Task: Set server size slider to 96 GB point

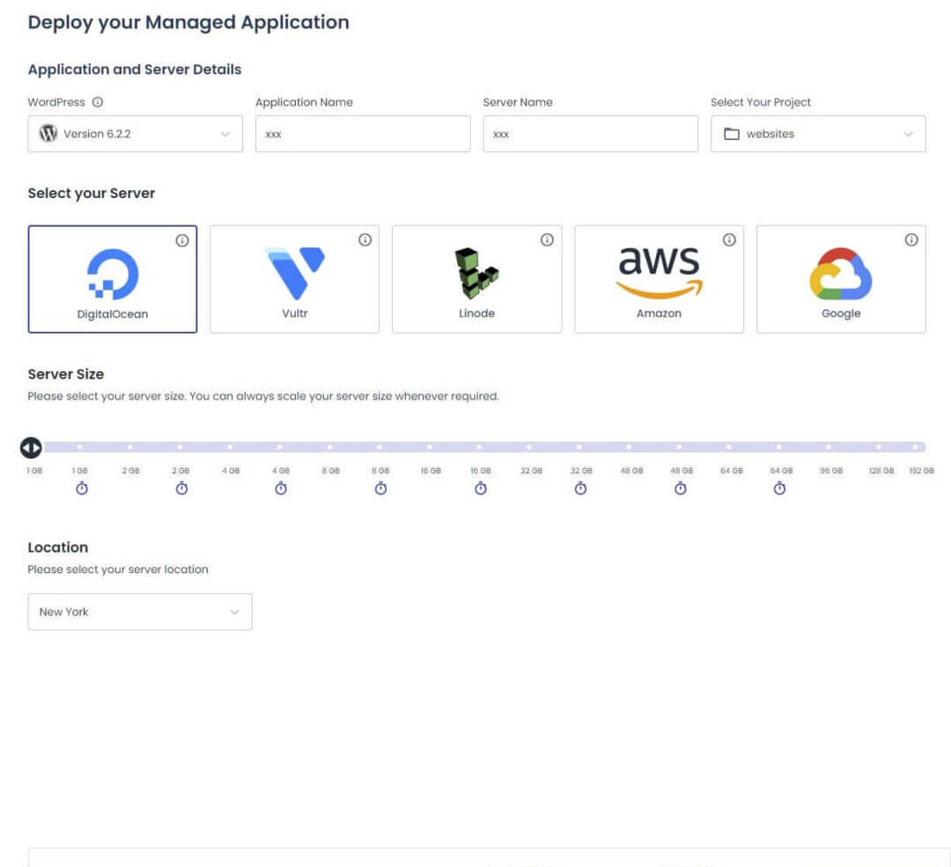Action: click(x=829, y=447)
